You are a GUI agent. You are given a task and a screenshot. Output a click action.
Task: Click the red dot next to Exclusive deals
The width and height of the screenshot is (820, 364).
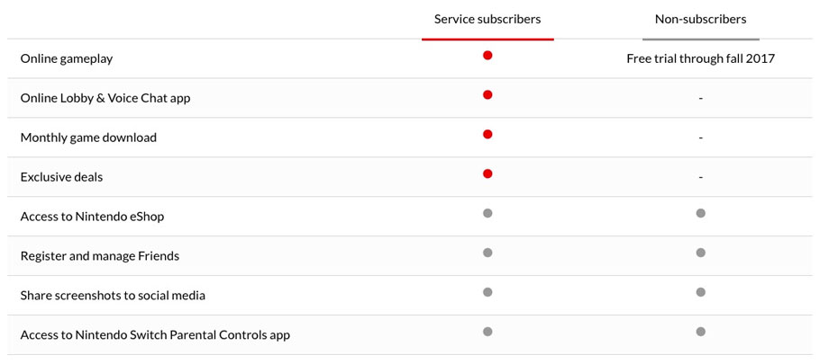[487, 173]
